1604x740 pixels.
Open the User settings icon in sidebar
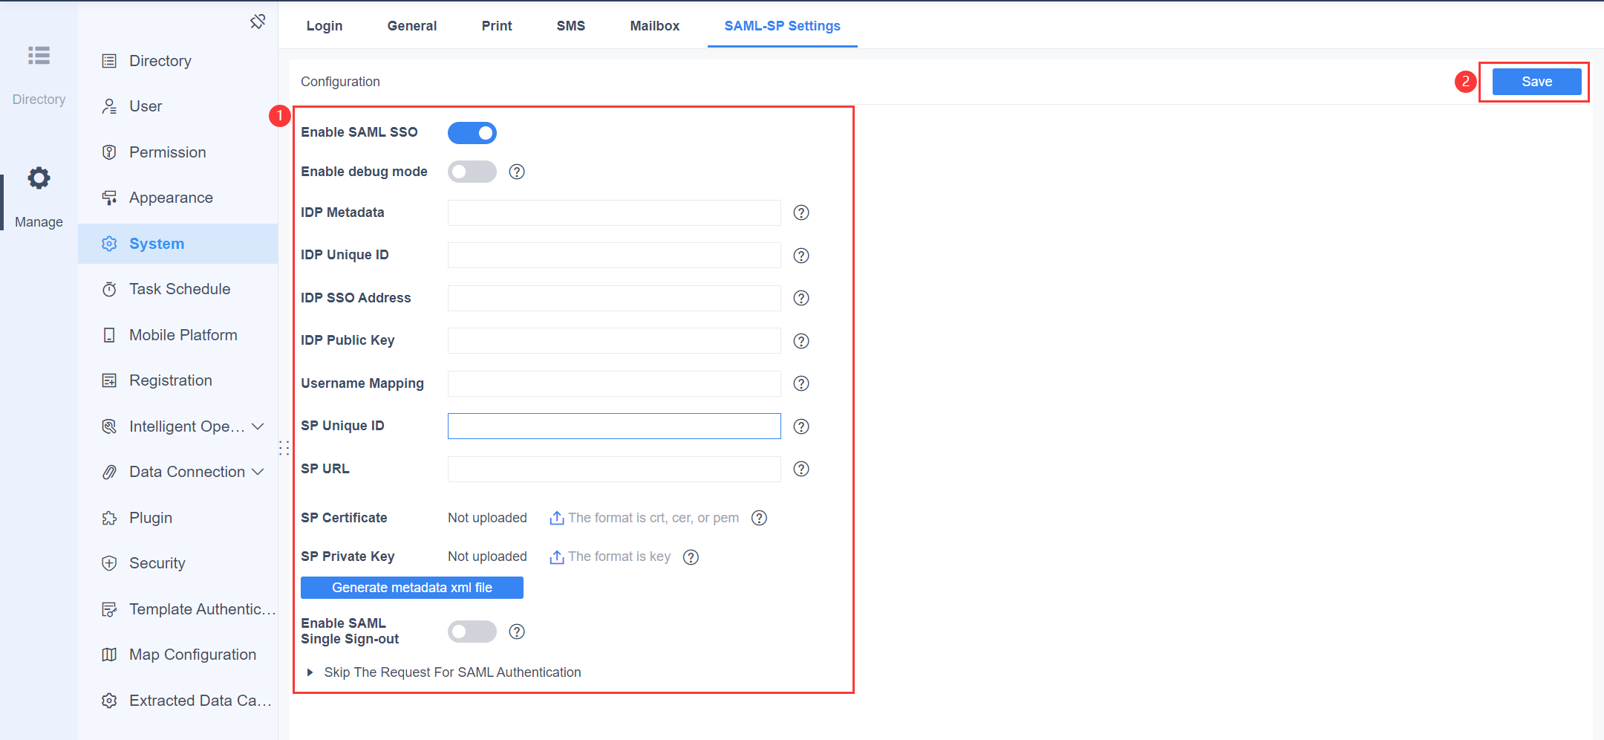(109, 106)
